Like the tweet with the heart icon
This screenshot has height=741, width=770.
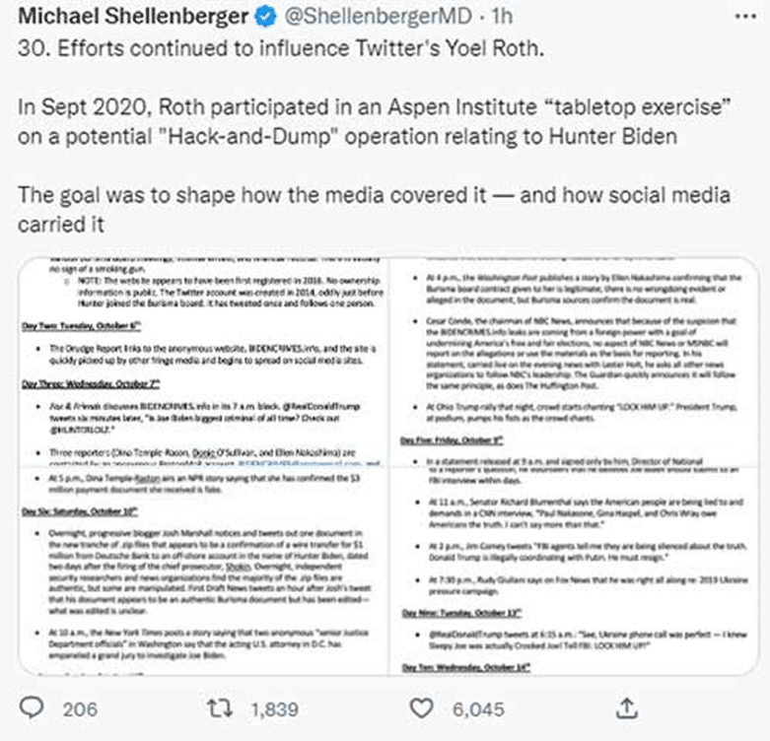(421, 708)
